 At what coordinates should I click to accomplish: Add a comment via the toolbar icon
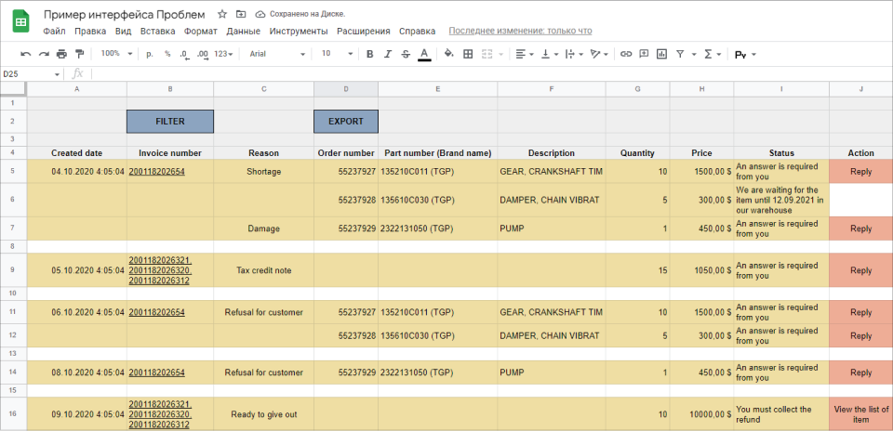(x=644, y=54)
